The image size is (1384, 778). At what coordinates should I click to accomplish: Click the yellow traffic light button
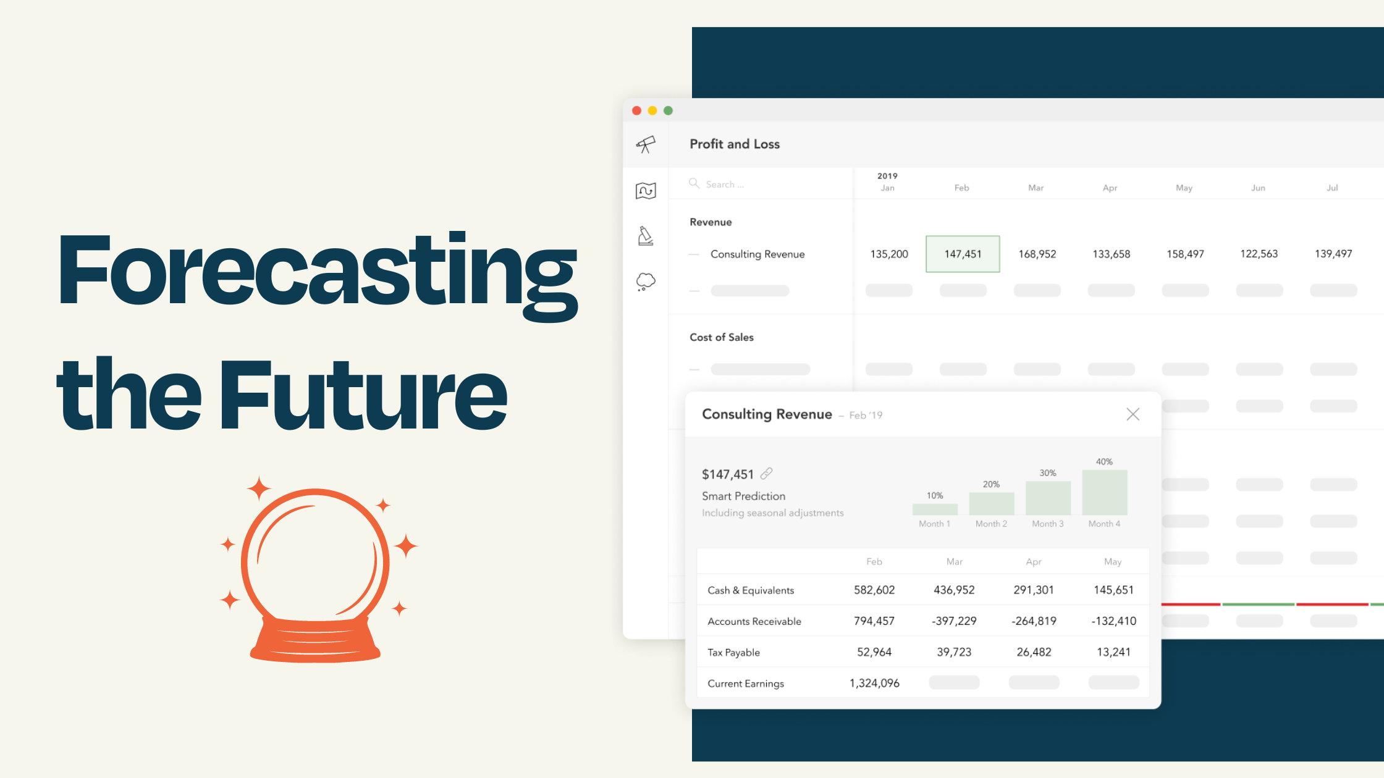pos(653,110)
